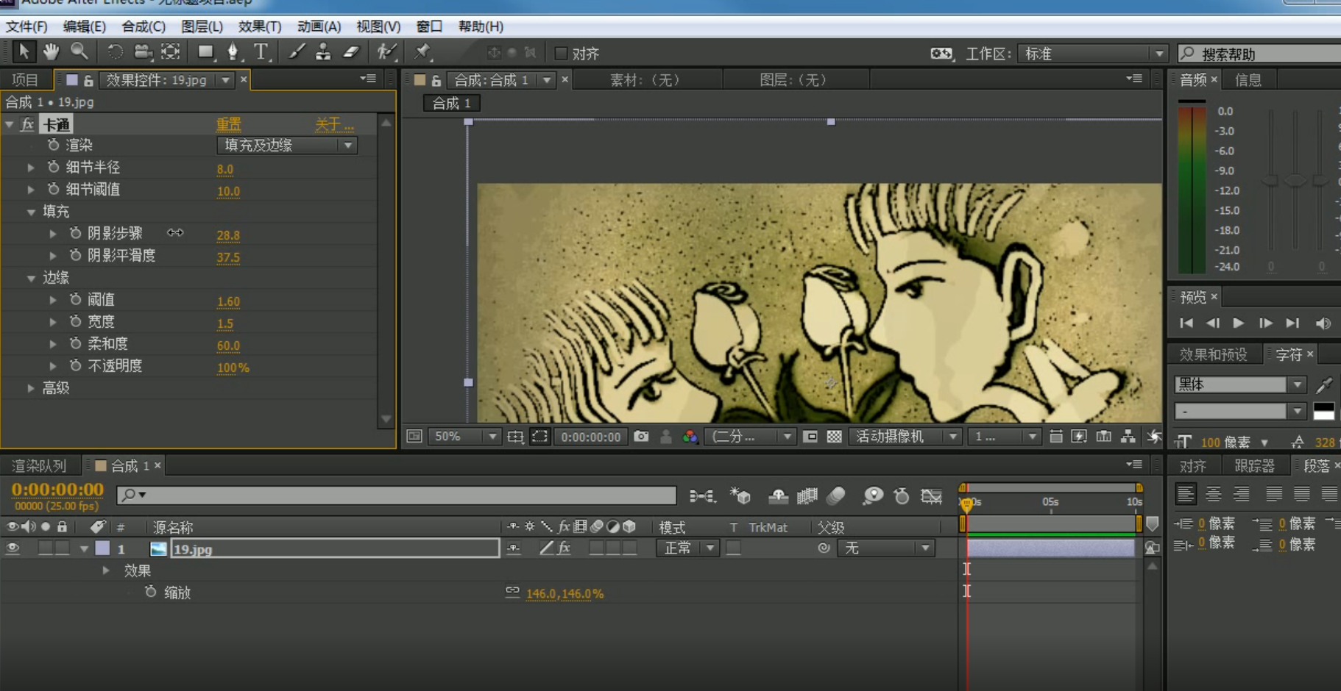
Task: Select the Puppet Pin tool
Action: [x=422, y=51]
